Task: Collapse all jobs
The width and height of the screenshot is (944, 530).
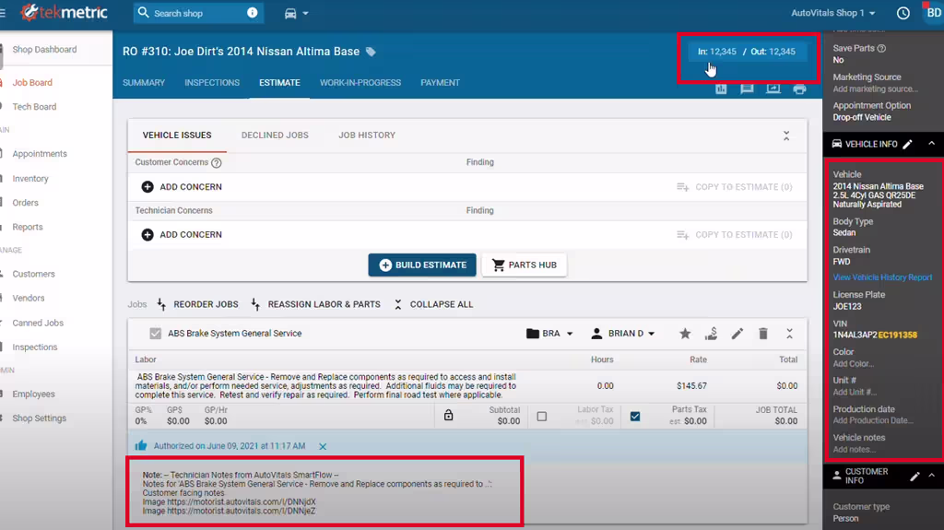Action: [x=433, y=304]
